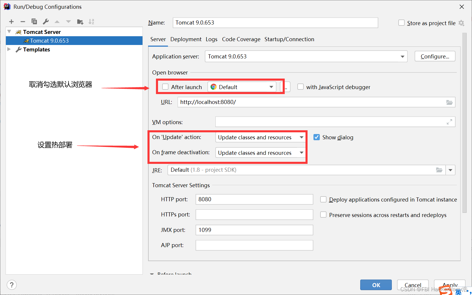Move configuration up with arrow icon
Image resolution: width=472 pixels, height=295 pixels.
pyautogui.click(x=57, y=22)
